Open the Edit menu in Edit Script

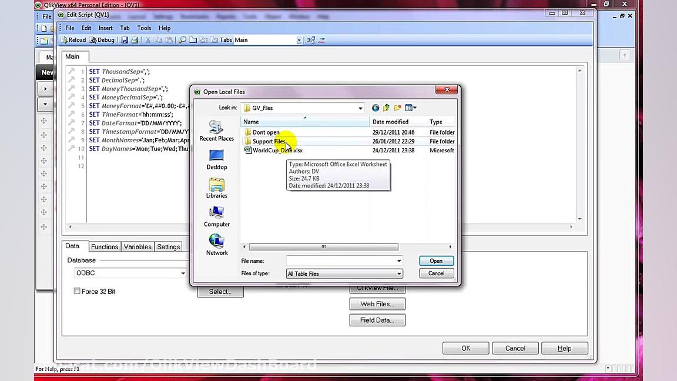click(x=86, y=28)
